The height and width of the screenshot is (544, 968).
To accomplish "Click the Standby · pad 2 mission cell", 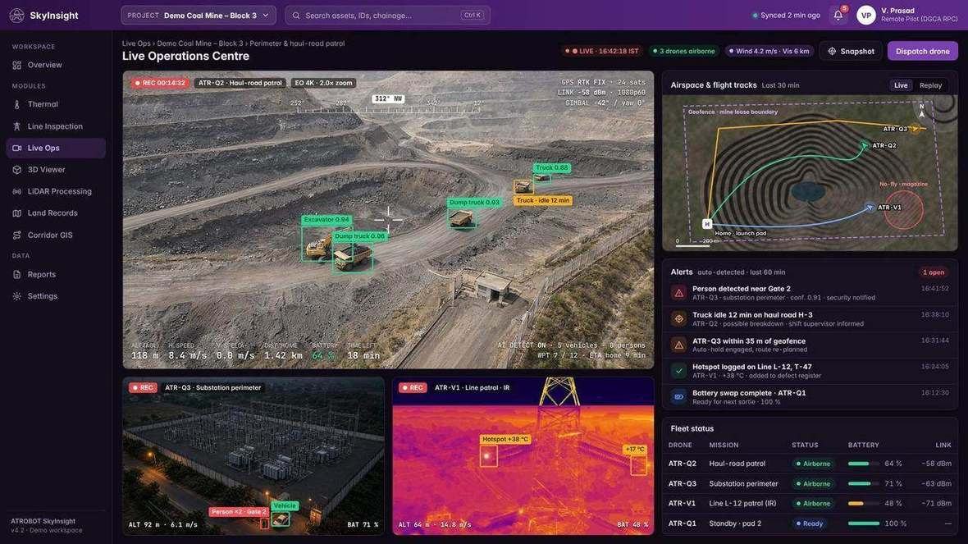I will (735, 523).
